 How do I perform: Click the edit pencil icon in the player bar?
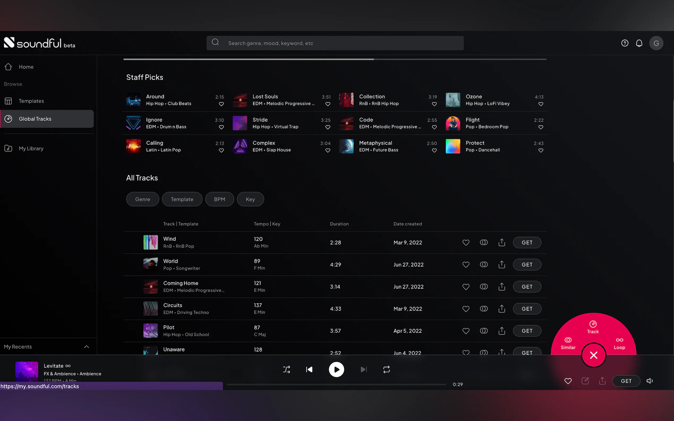point(585,381)
